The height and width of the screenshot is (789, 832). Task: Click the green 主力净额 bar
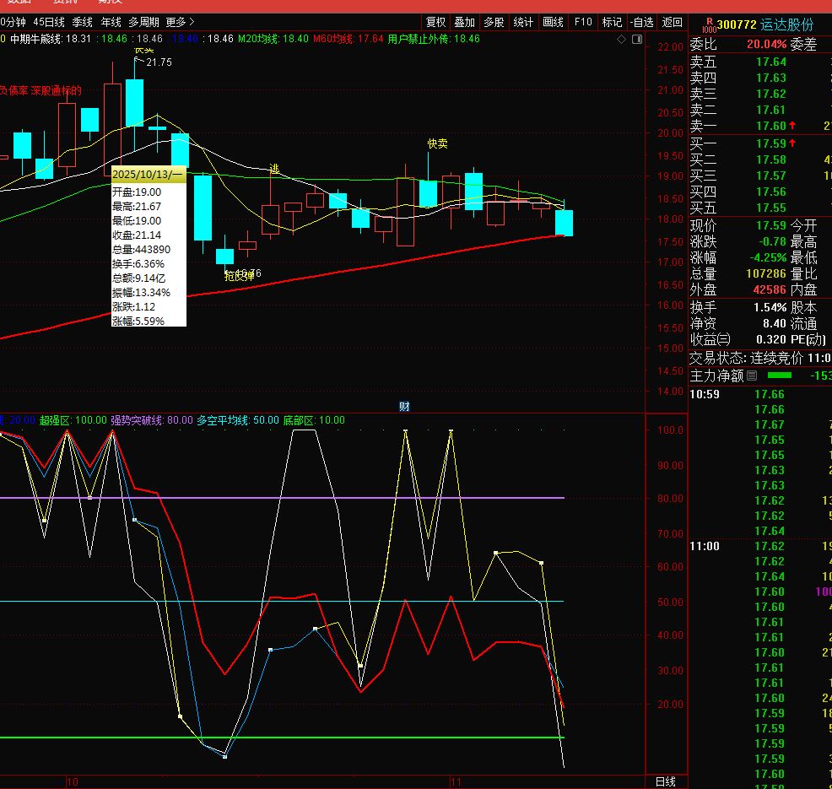coord(780,376)
